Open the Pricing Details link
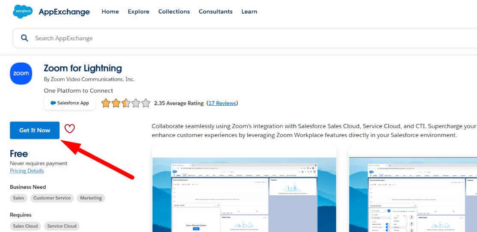The height and width of the screenshot is (232, 477). coord(27,171)
